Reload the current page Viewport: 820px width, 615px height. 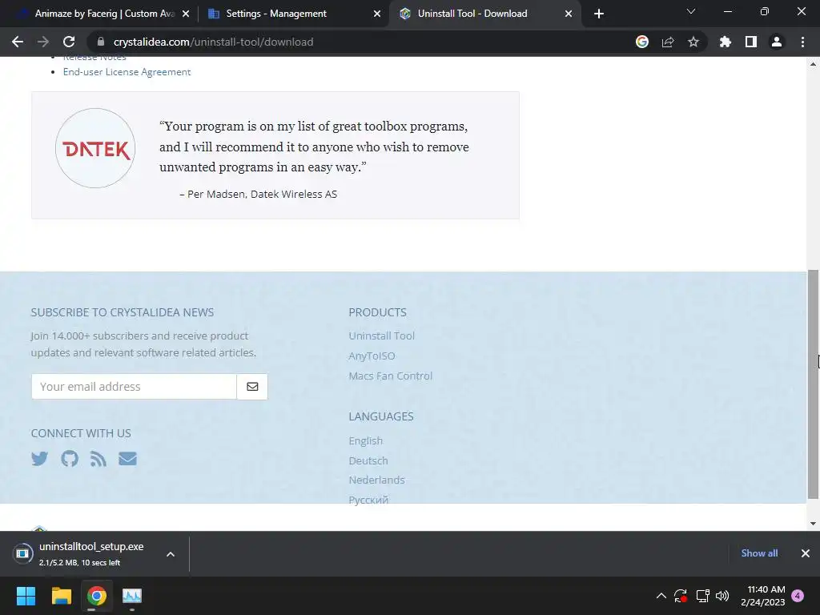[69, 42]
